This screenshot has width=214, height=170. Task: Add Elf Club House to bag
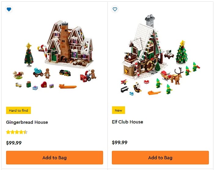pyautogui.click(x=160, y=158)
